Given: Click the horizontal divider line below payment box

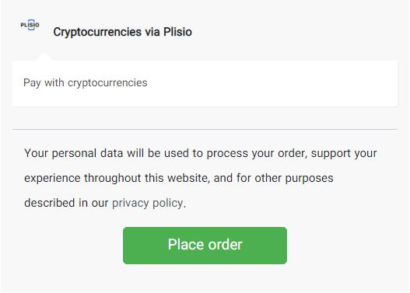Looking at the screenshot, I should [205, 129].
